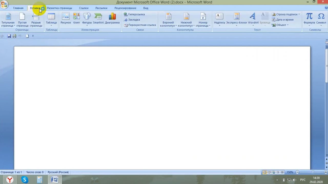Open the Экспресс-блоки quick parts dropdown
The image size is (328, 184).
(x=236, y=20)
